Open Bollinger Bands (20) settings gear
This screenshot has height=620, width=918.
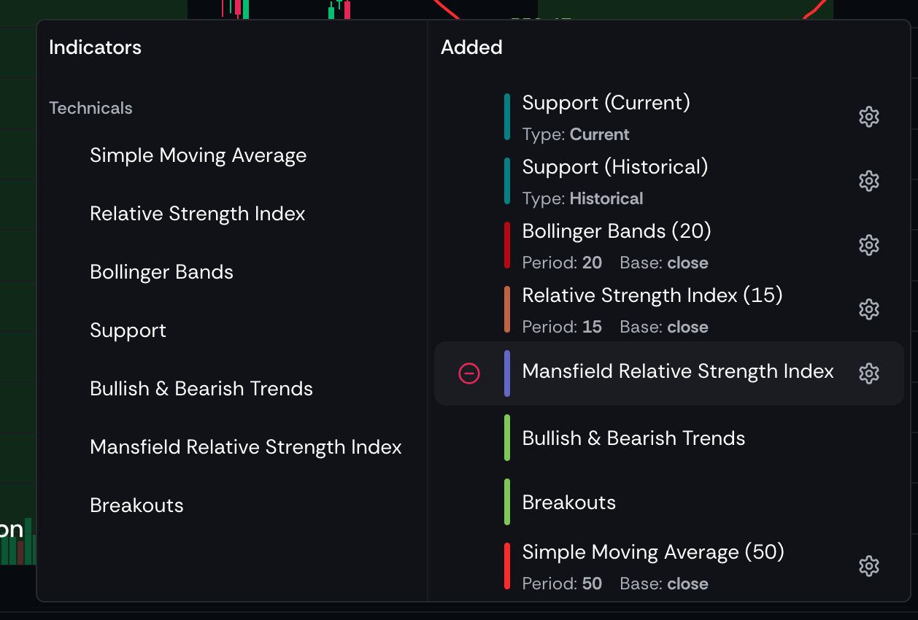868,245
